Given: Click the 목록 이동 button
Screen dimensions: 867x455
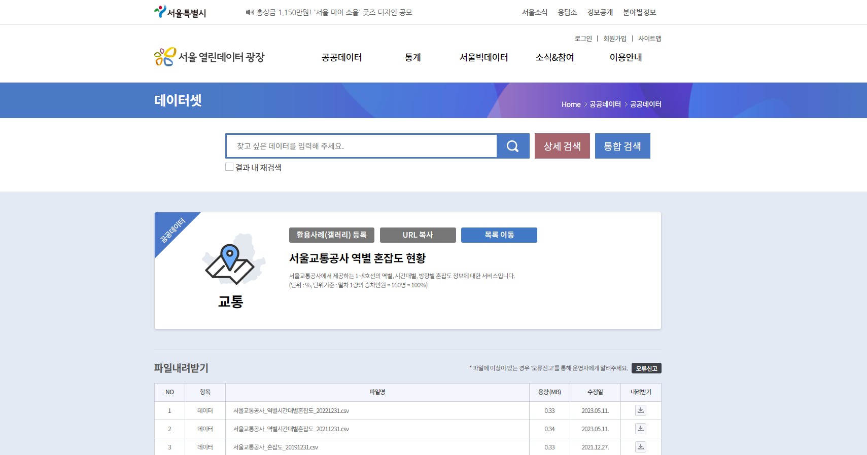Looking at the screenshot, I should coord(499,235).
